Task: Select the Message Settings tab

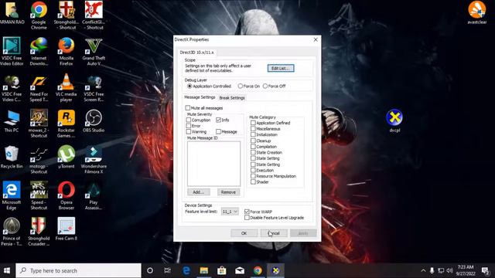Action: pyautogui.click(x=200, y=97)
